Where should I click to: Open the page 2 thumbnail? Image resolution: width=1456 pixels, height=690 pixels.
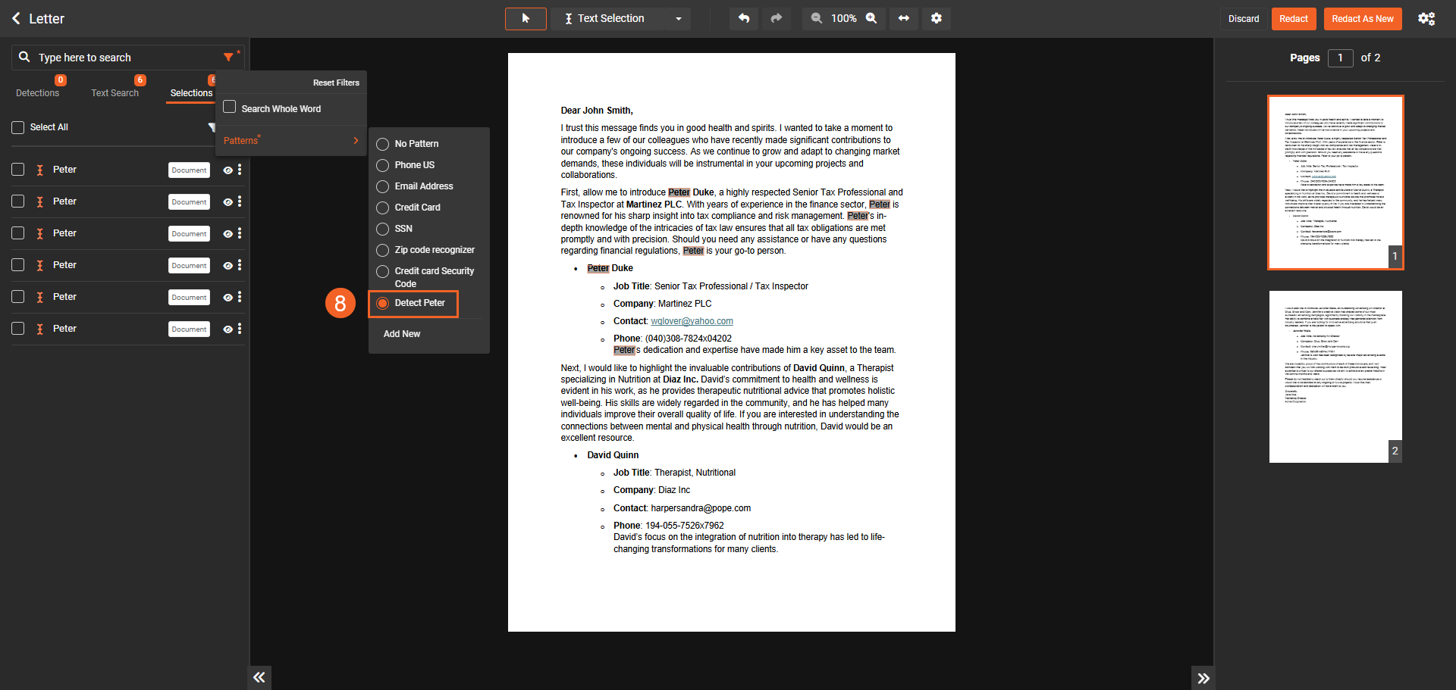pos(1335,376)
